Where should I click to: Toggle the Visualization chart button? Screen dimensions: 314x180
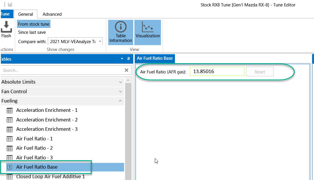pyautogui.click(x=148, y=32)
